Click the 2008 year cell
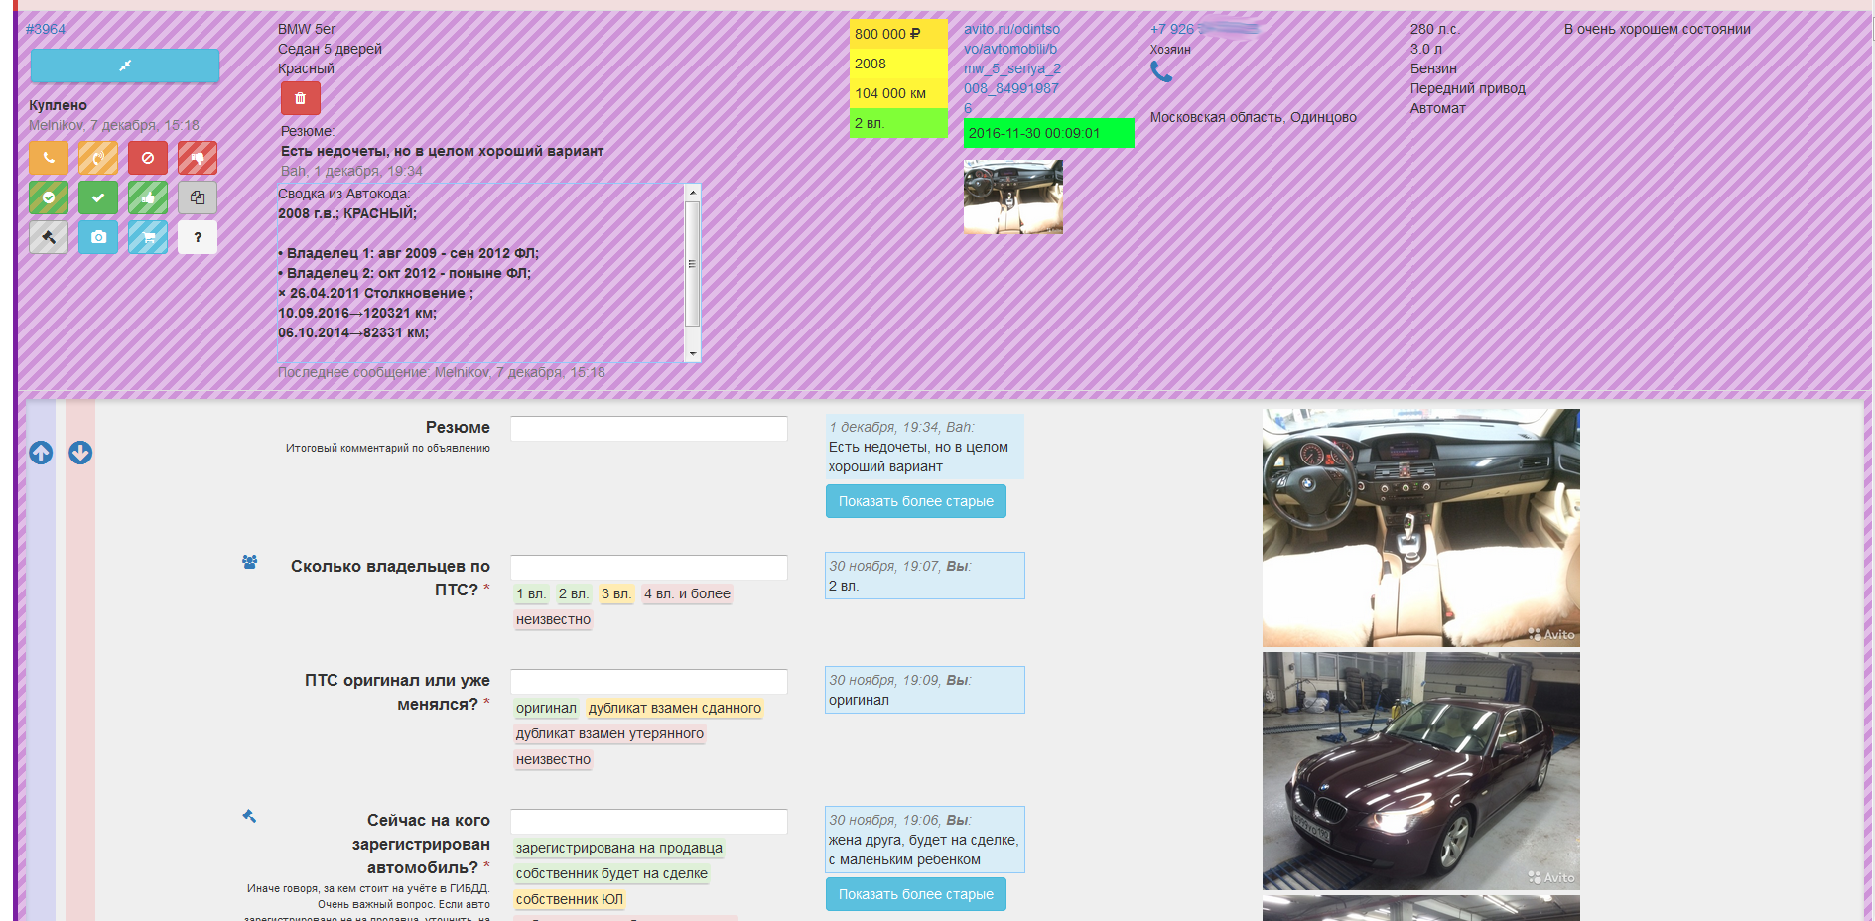This screenshot has height=921, width=1875. point(899,64)
